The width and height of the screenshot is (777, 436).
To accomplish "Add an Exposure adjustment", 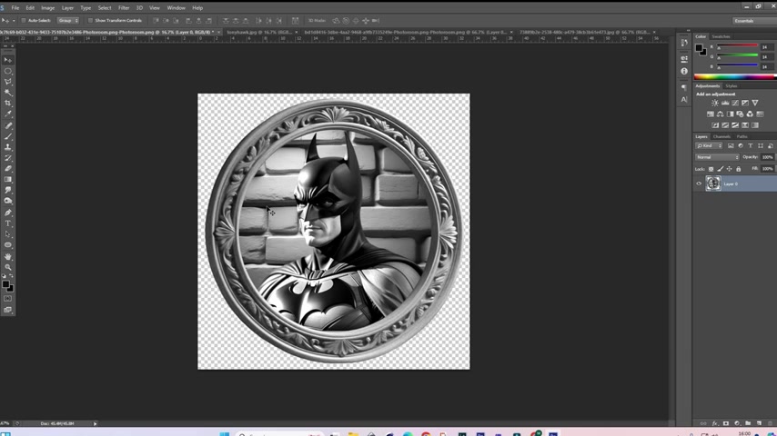I will (x=745, y=103).
